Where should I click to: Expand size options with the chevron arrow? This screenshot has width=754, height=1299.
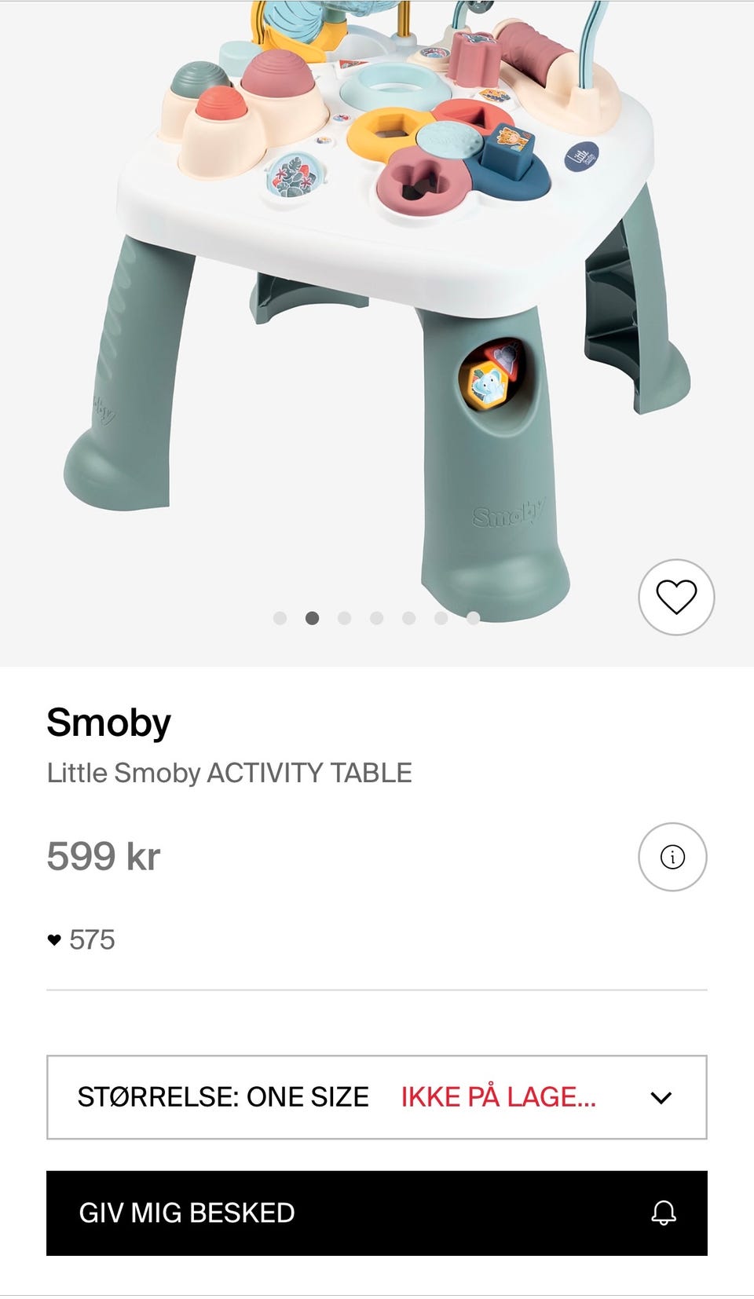click(661, 1098)
